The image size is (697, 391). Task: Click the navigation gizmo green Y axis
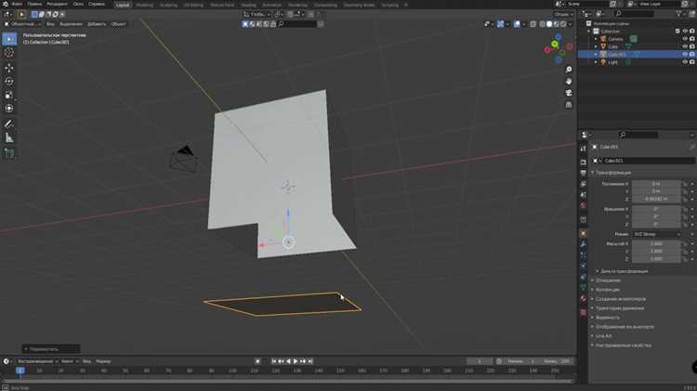554,44
